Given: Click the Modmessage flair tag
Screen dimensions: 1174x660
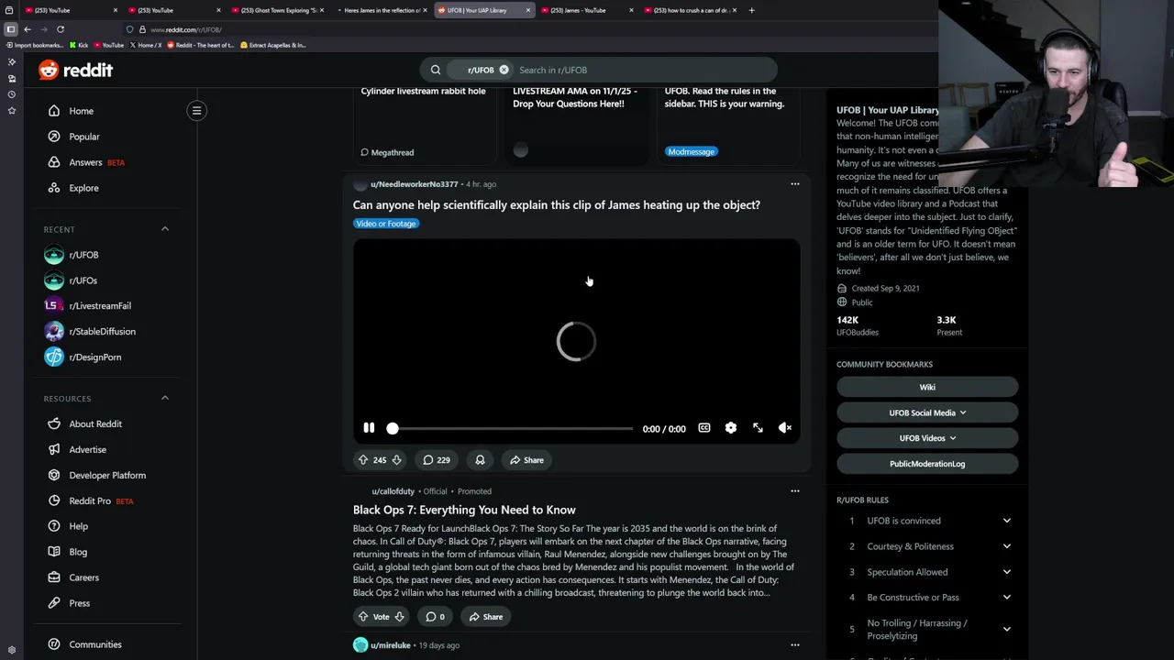Looking at the screenshot, I should [691, 152].
